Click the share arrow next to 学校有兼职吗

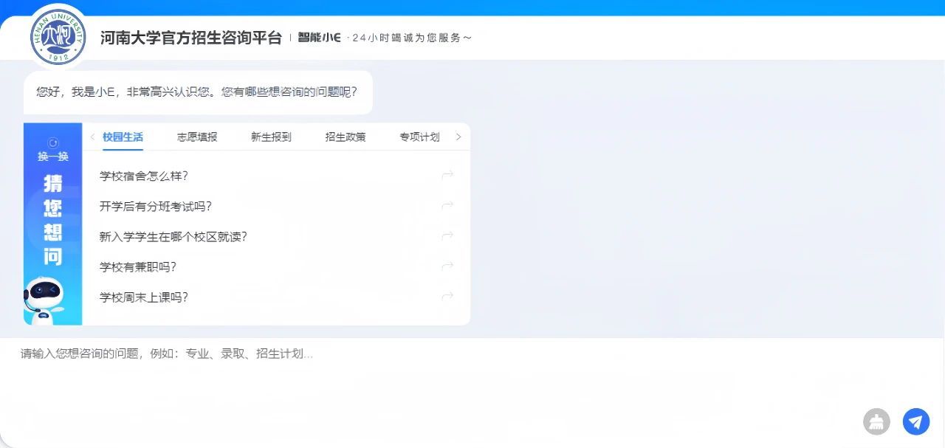tap(447, 266)
